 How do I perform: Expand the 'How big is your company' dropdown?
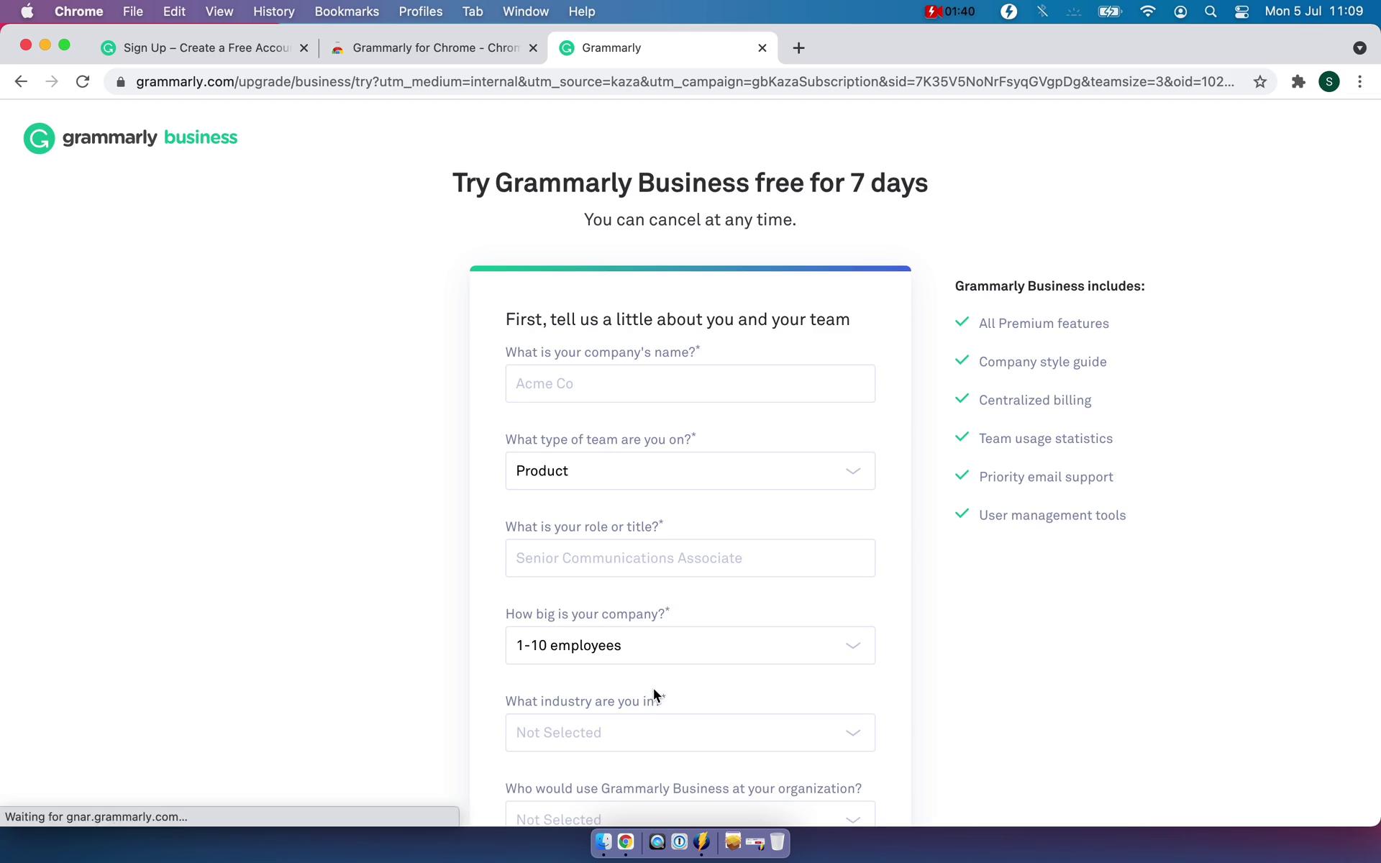[x=689, y=644]
